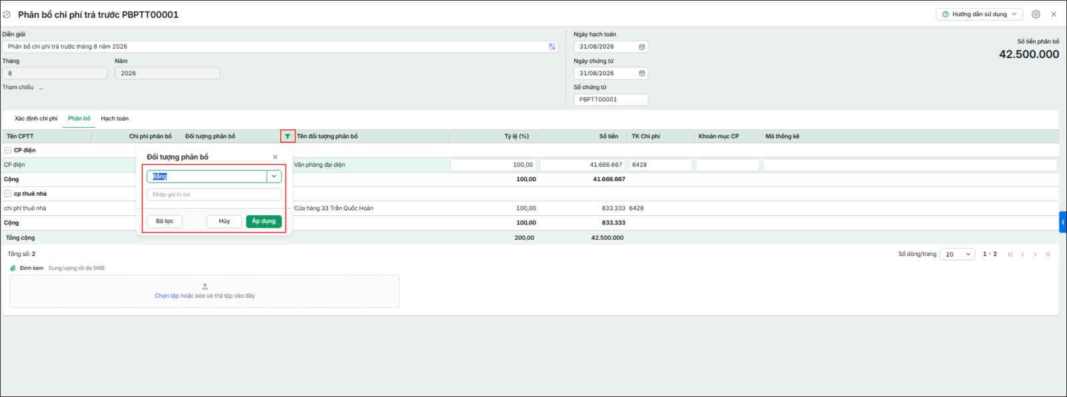Expand the blue side panel arrow
The width and height of the screenshot is (1067, 397).
click(1063, 222)
